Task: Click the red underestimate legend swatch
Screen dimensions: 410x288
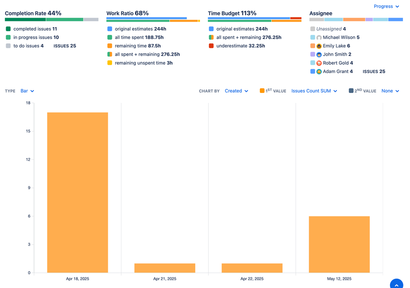Action: coord(211,46)
